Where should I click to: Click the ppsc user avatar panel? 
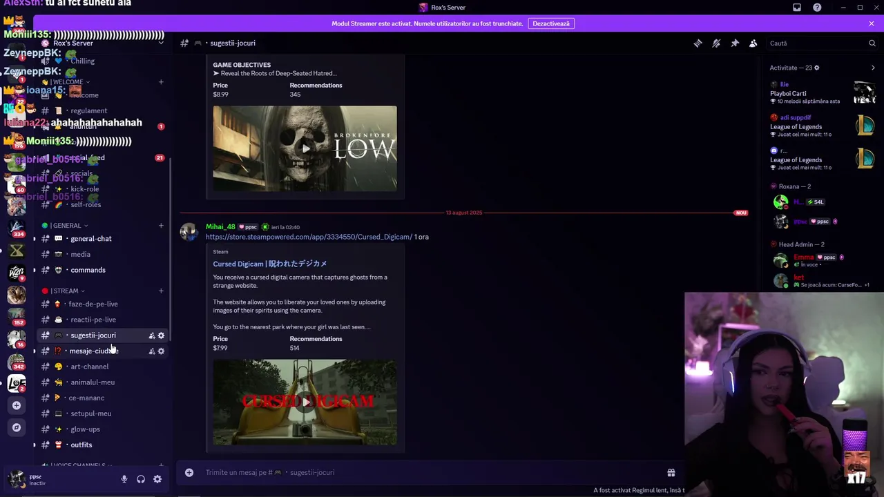(17, 479)
